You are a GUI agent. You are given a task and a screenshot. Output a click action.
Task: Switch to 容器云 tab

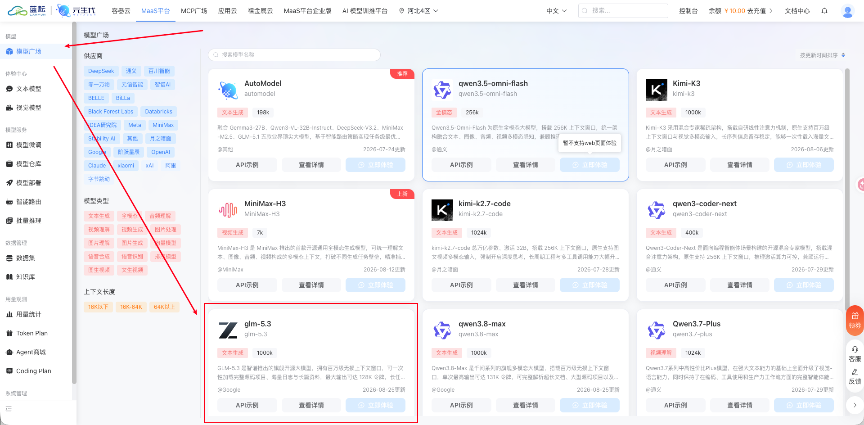[121, 11]
